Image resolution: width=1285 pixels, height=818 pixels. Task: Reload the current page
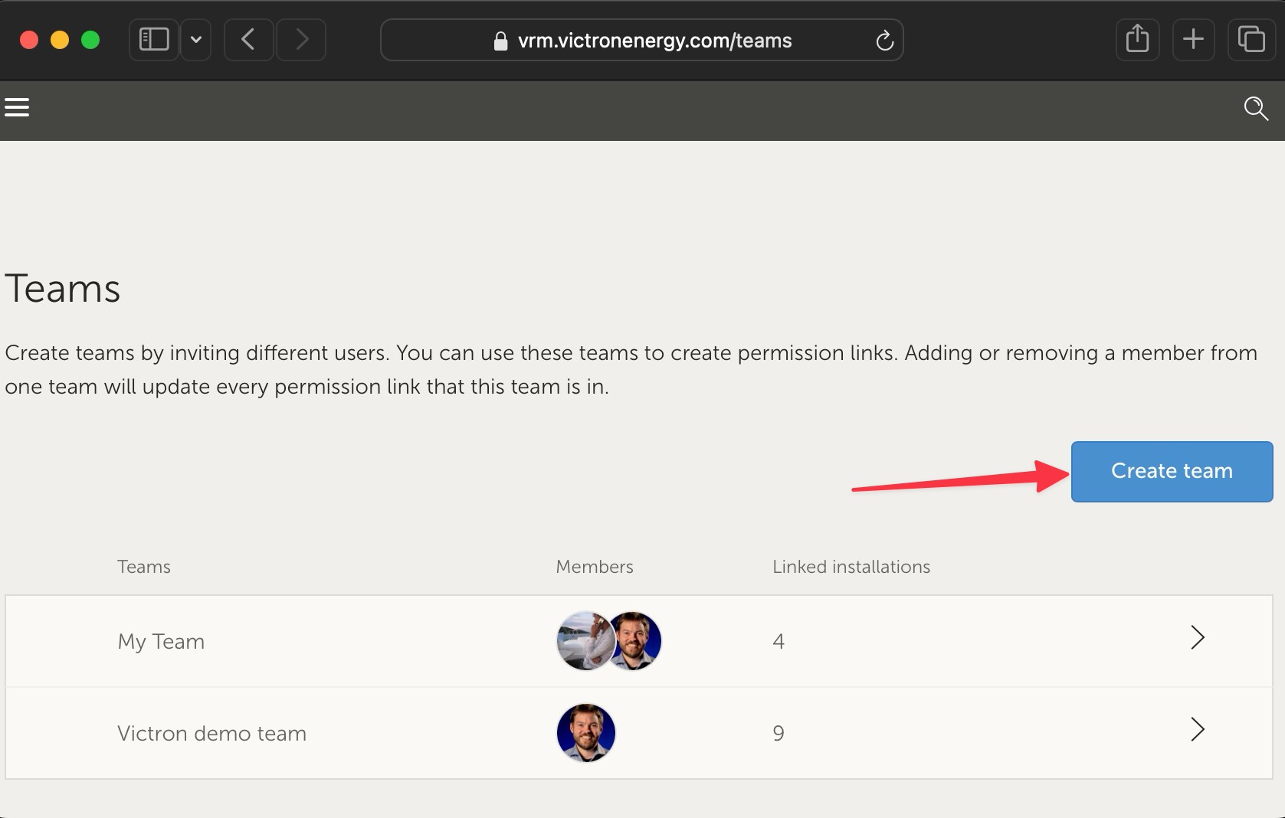tap(884, 41)
